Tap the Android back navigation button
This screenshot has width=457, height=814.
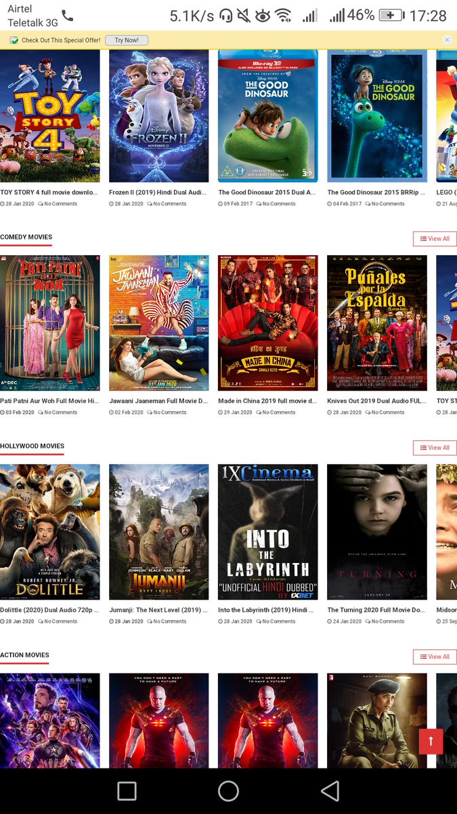coord(330,791)
